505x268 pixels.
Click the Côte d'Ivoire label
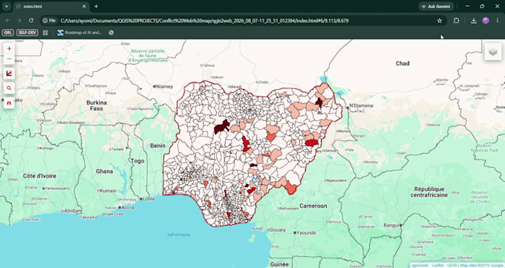tap(39, 176)
